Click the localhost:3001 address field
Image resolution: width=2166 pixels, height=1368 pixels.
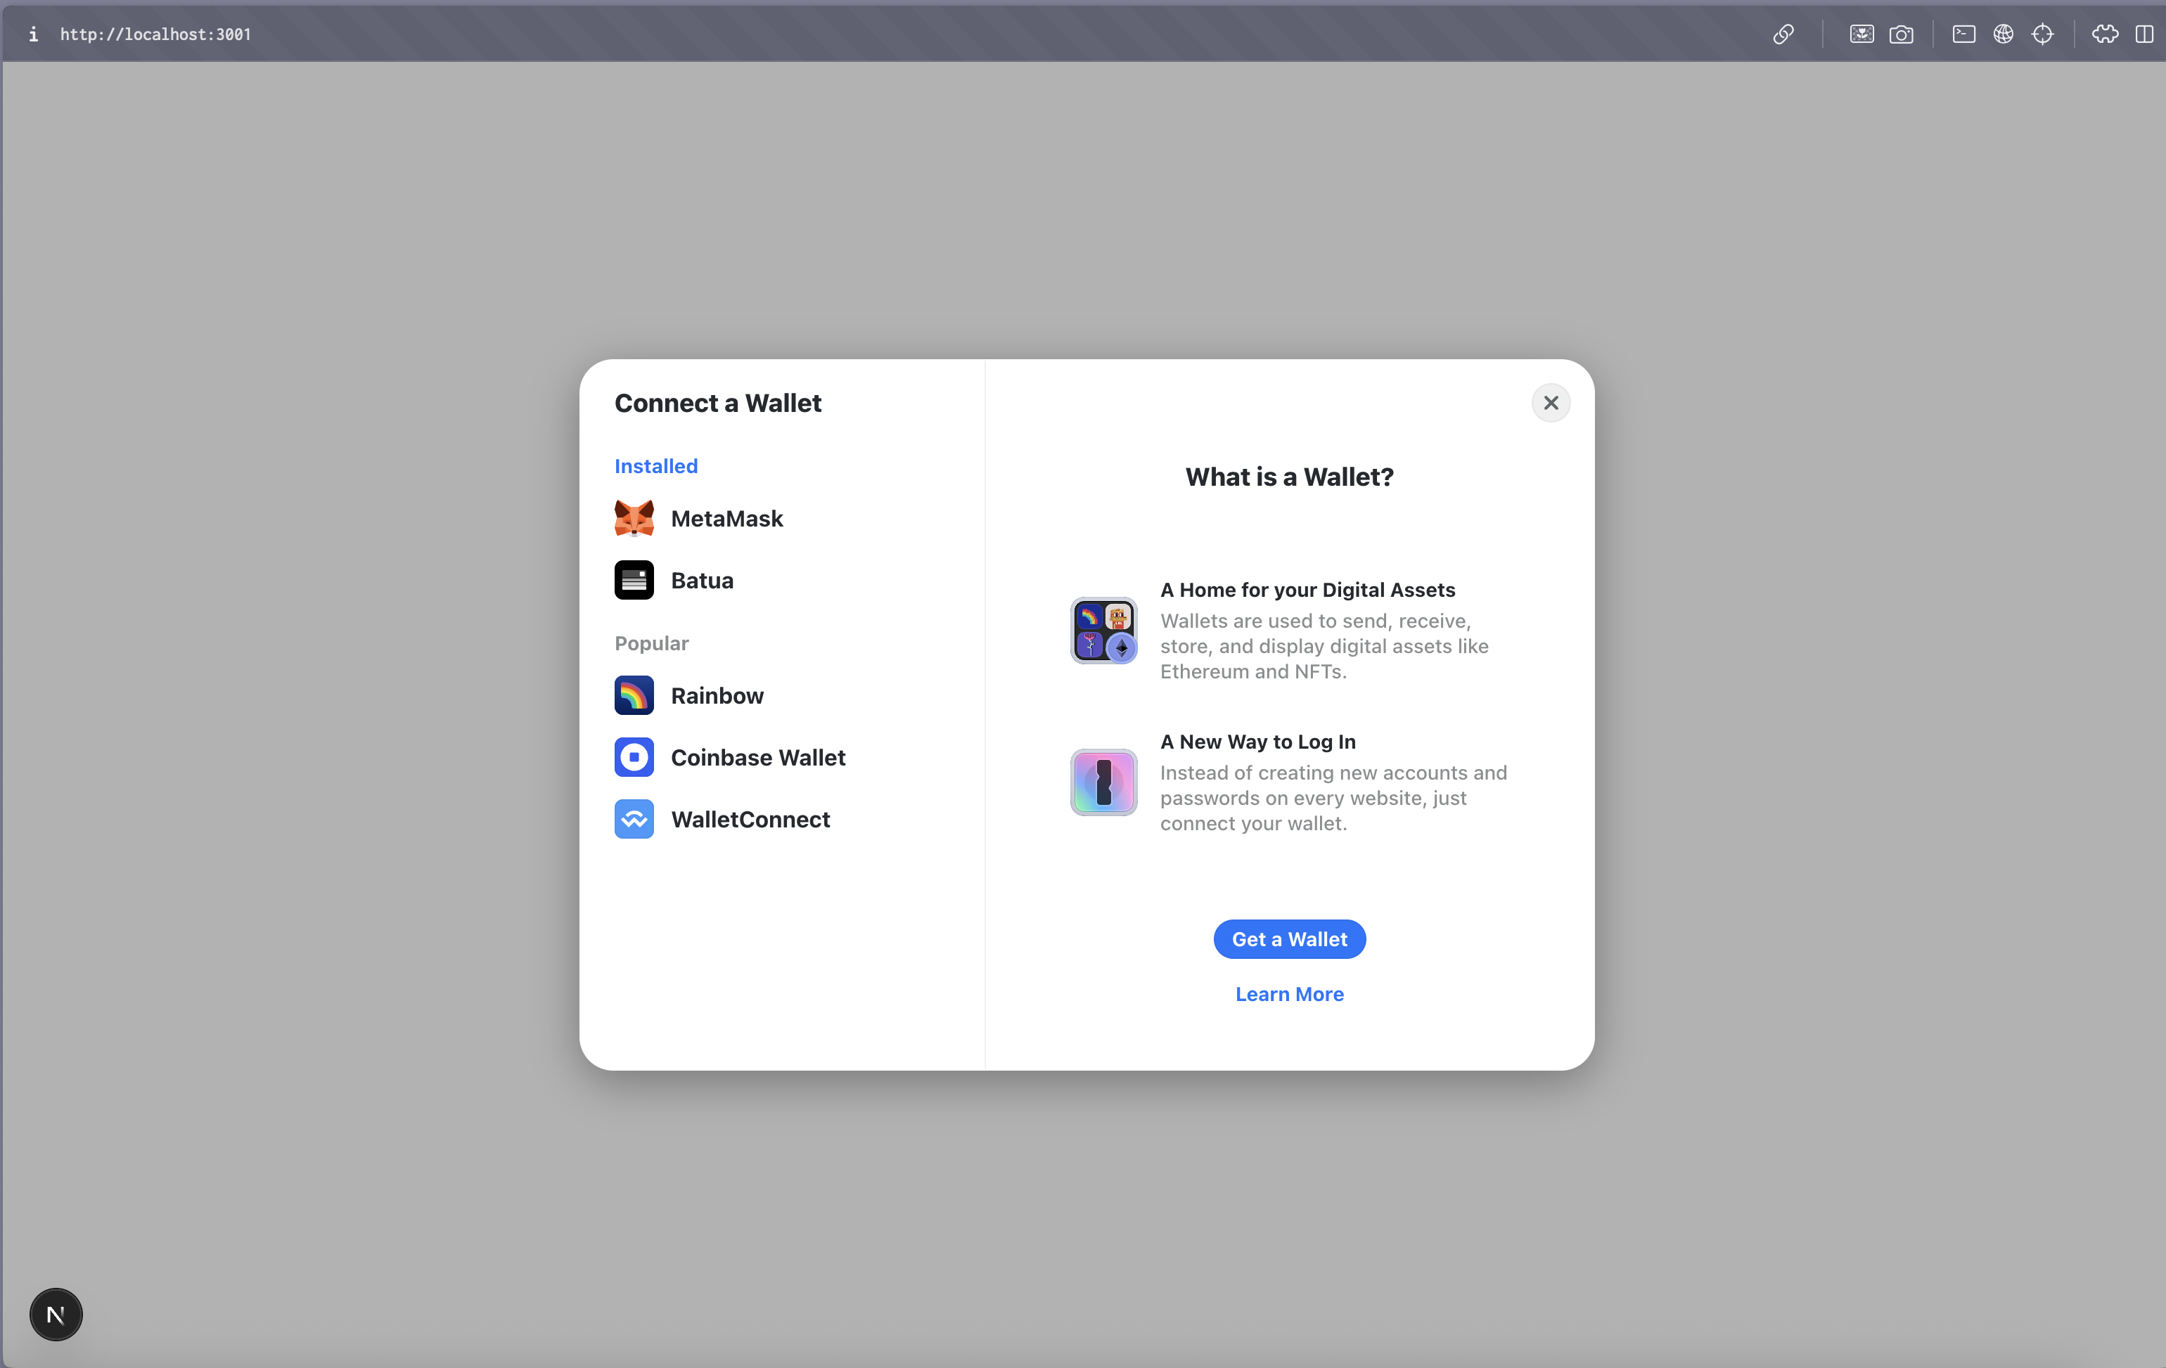coord(155,34)
